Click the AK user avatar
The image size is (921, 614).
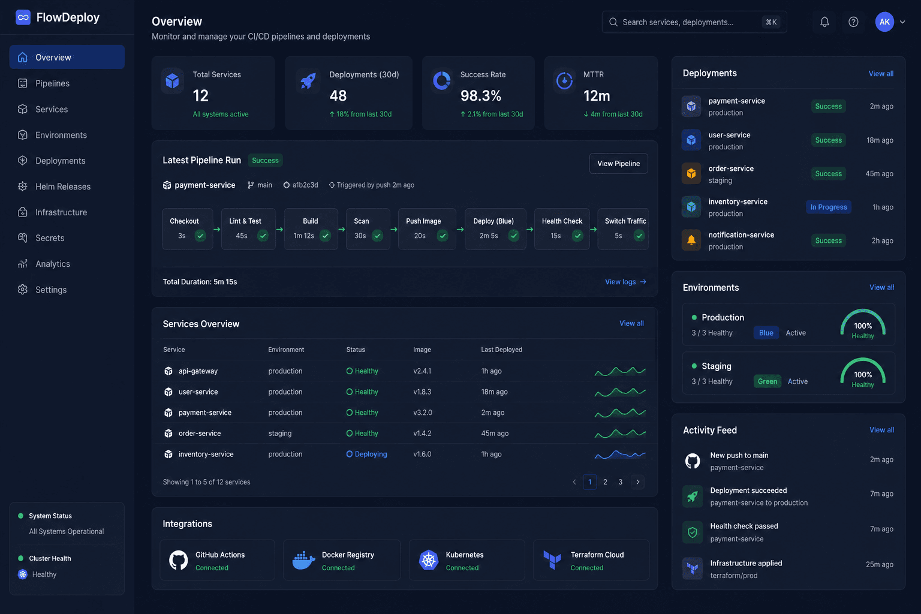pyautogui.click(x=884, y=22)
